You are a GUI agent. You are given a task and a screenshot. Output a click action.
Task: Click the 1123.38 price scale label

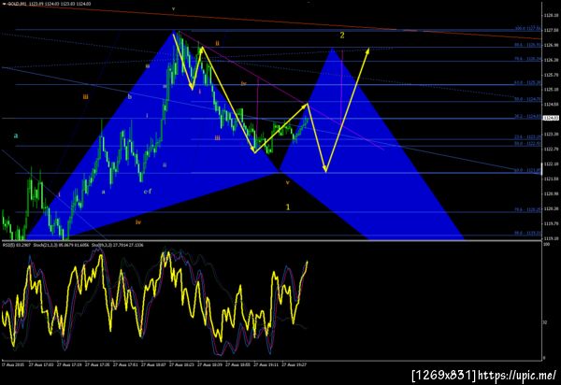551,134
